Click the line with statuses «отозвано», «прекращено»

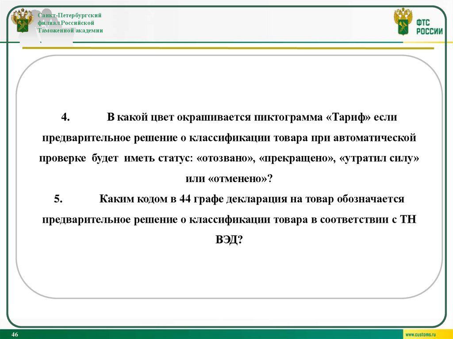[229, 158]
